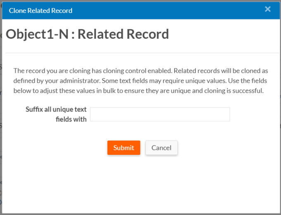Image resolution: width=281 pixels, height=215 pixels.
Task: Click the 'Suffix all unique text fields with' label
Action: click(56, 114)
